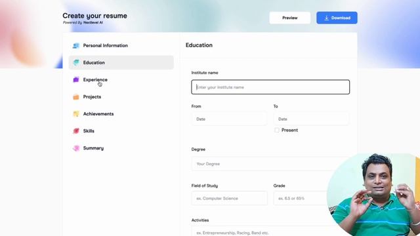Click the 'Nextlevel AI' powered-by text

[93, 23]
